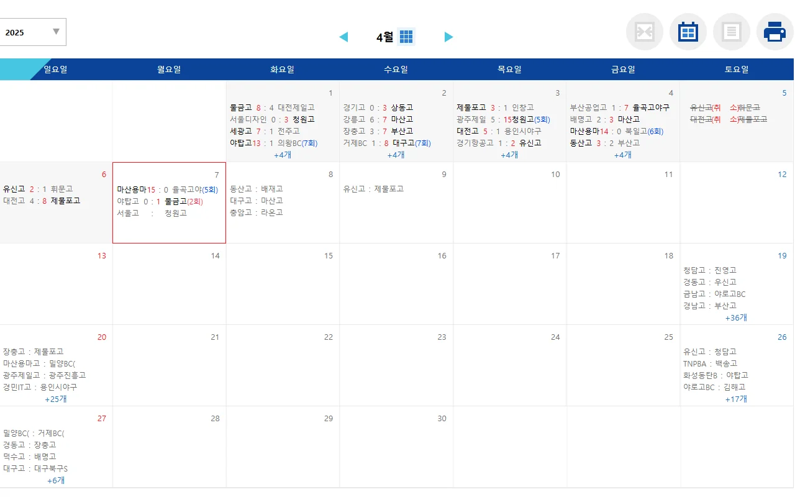Click the compress schedule icon at top right

[x=644, y=31]
